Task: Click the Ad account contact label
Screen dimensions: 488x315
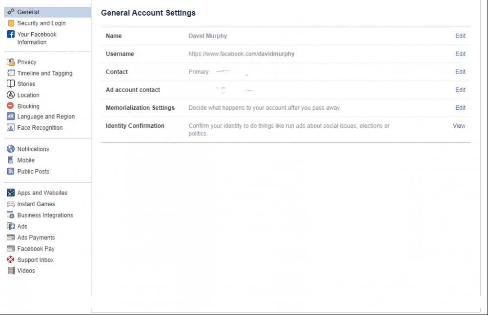Action: 133,90
